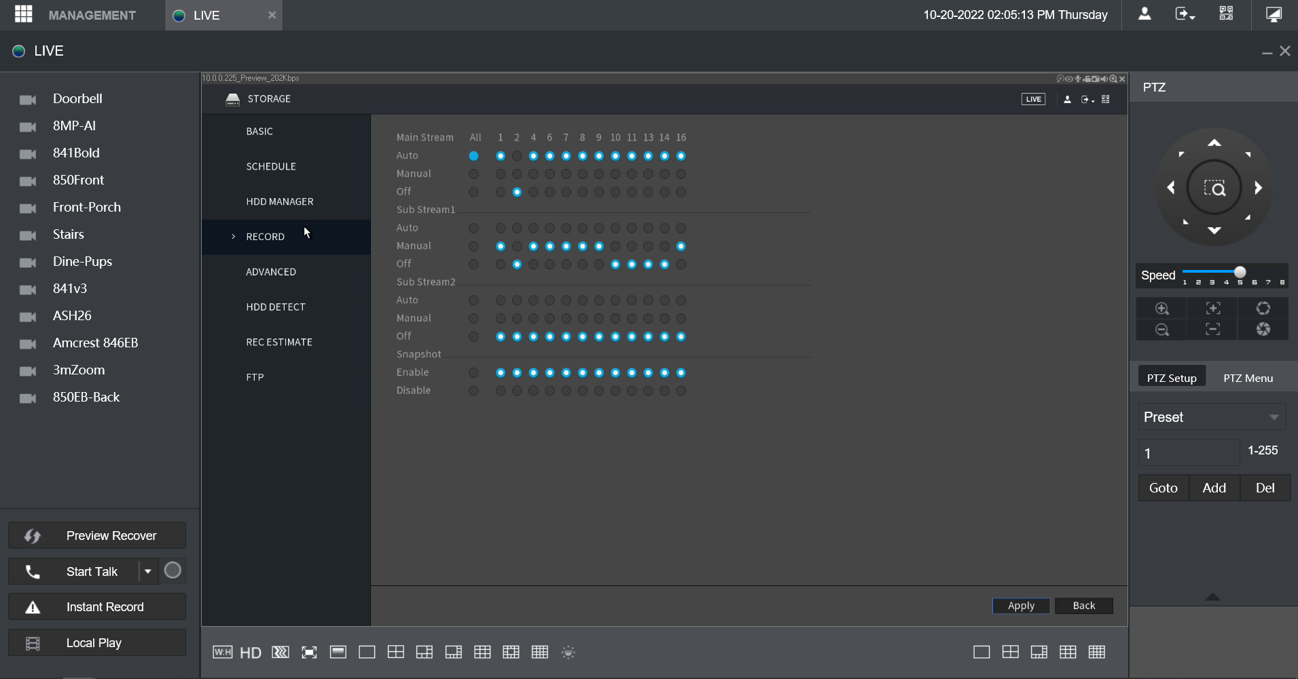Set Sub Stream1 Auto for all channels

[x=473, y=229]
